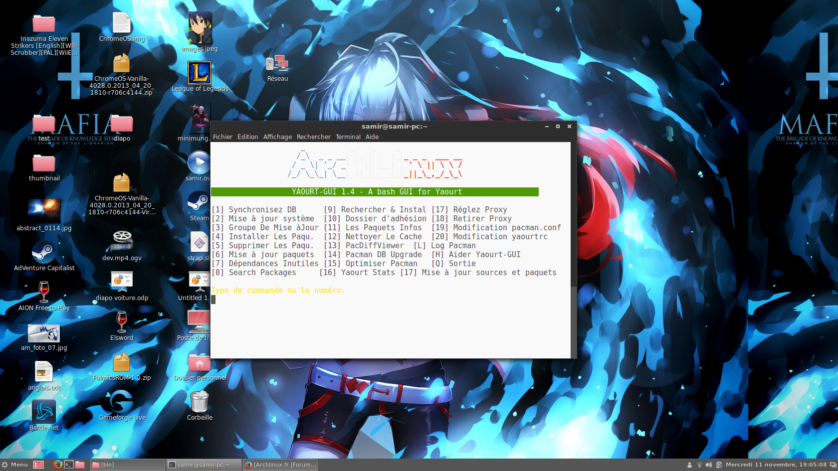Open the thumbnail folder

click(44, 163)
